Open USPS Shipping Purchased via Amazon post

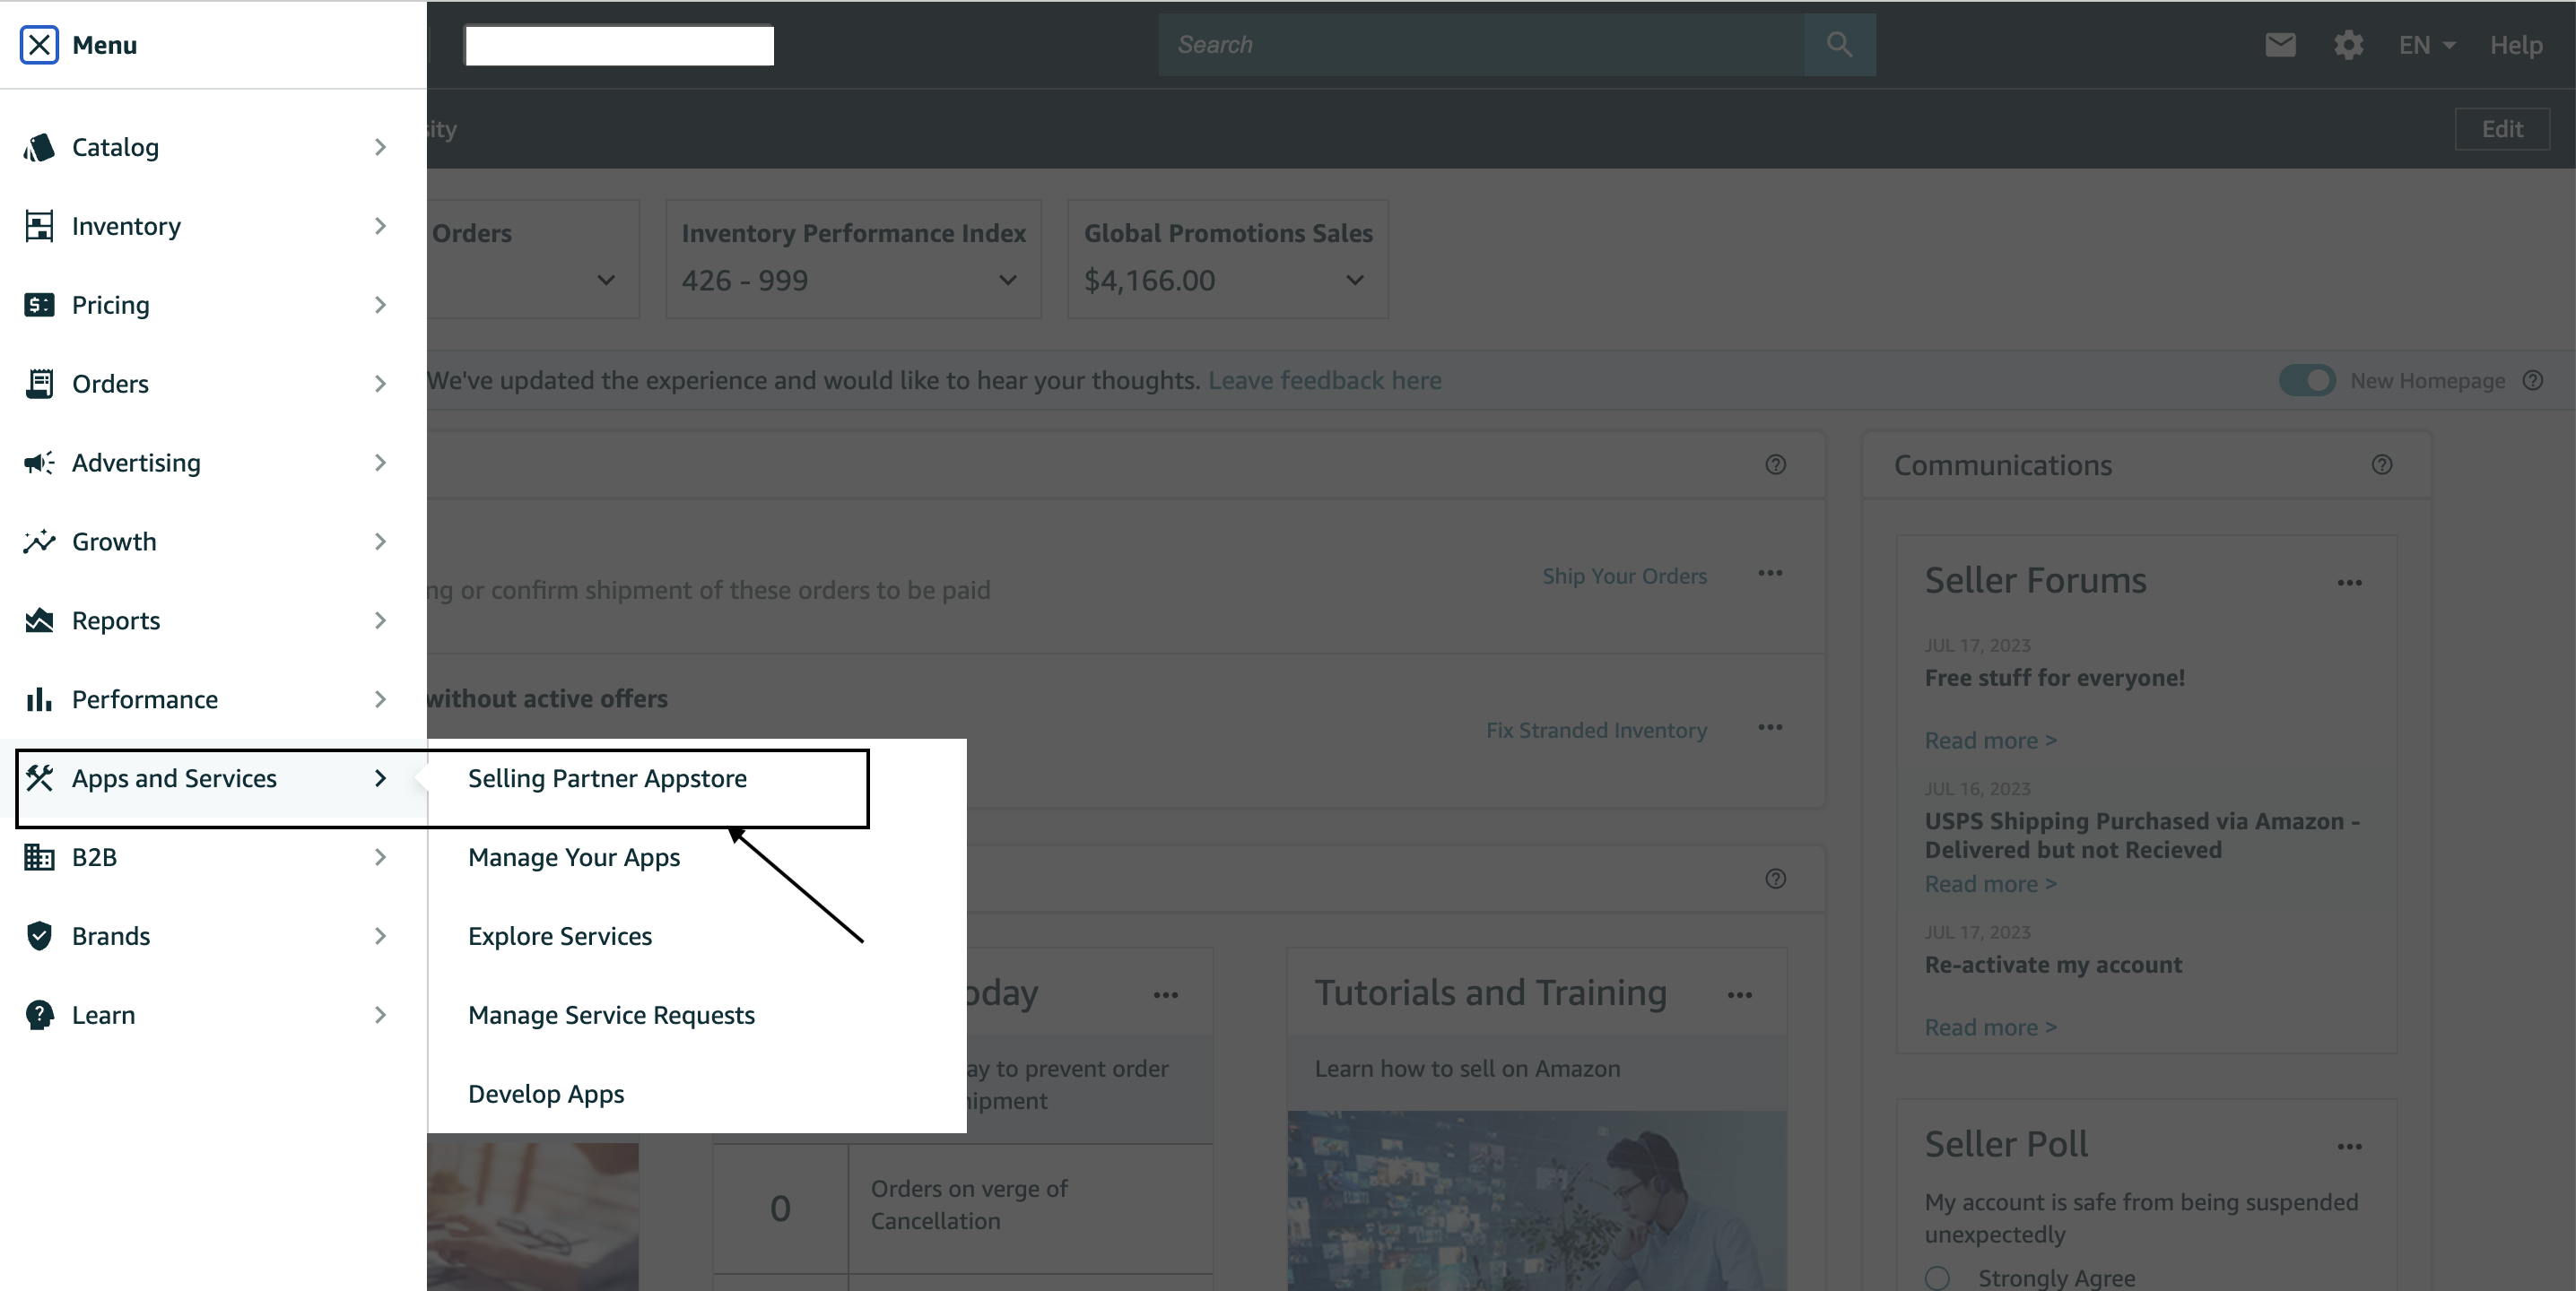click(2142, 836)
